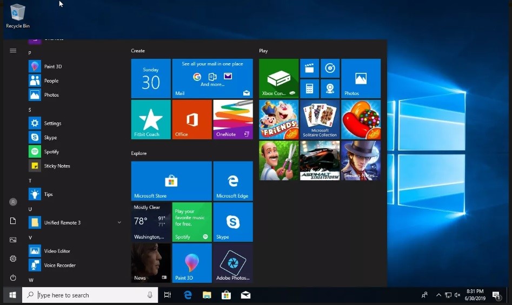512x305 pixels.
Task: Click the taskbar volume speaker icon
Action: click(458, 295)
